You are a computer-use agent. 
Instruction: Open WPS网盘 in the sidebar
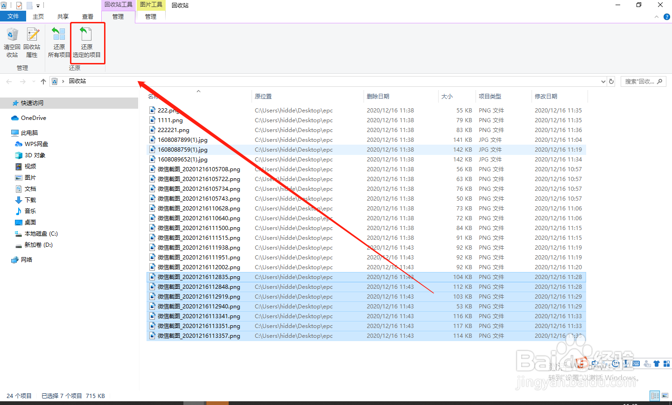(36, 144)
